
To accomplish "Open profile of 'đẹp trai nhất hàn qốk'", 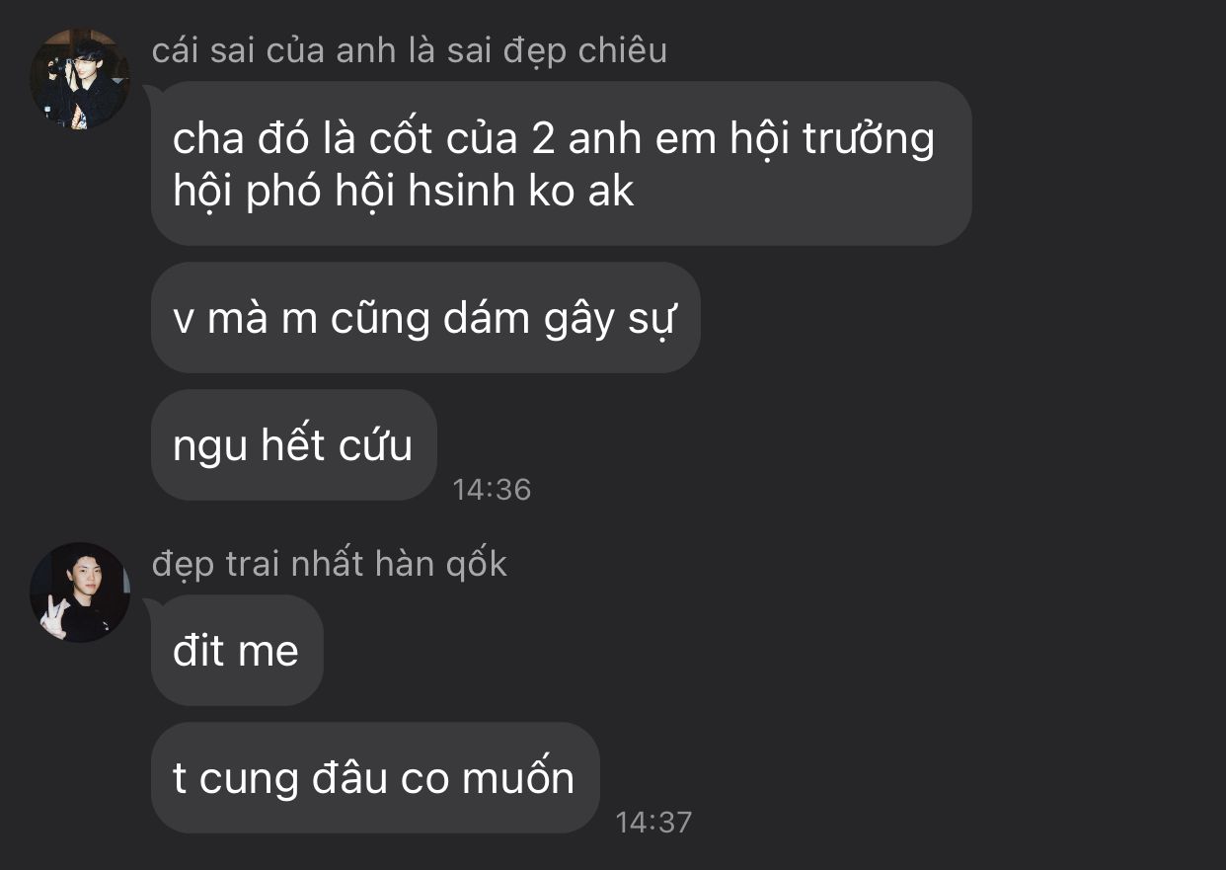I will point(330,563).
